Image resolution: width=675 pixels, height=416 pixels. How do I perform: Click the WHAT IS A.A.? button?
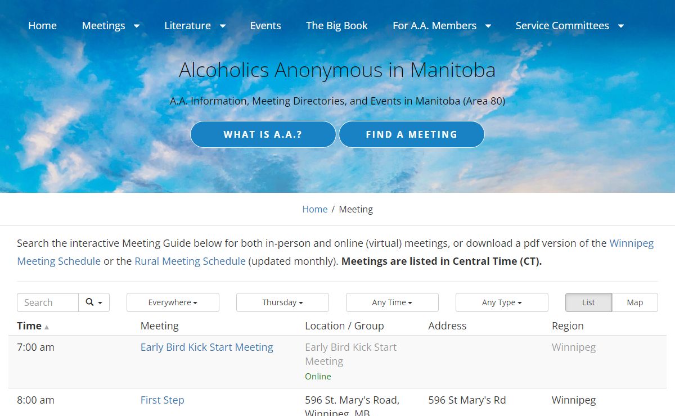tap(263, 134)
